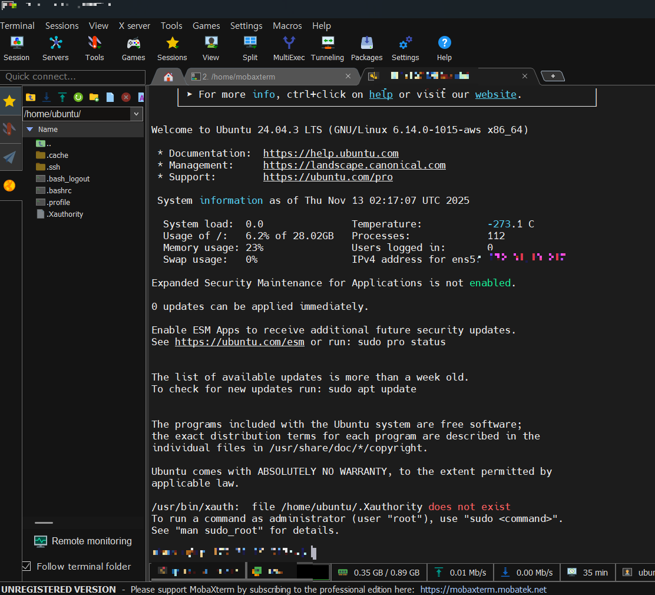655x595 pixels.
Task: Open the Games menu
Action: 206,26
